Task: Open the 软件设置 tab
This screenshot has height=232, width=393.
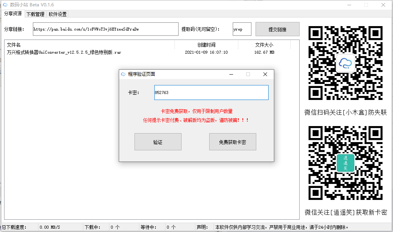Action: click(x=58, y=14)
